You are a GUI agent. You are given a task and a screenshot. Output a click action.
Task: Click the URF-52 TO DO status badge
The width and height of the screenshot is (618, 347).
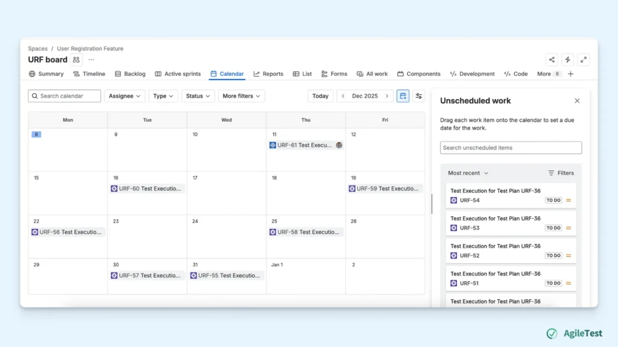coord(553,255)
